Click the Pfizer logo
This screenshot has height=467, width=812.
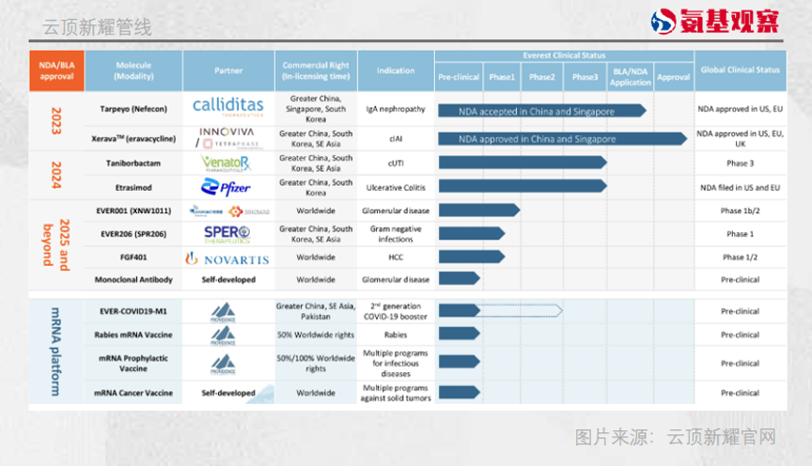(x=227, y=188)
